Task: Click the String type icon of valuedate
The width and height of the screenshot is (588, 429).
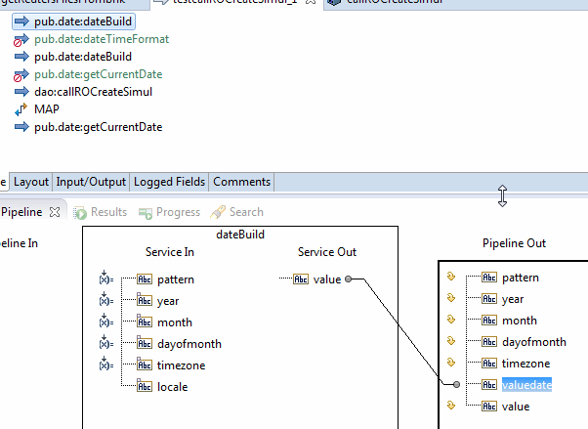Action: point(489,385)
